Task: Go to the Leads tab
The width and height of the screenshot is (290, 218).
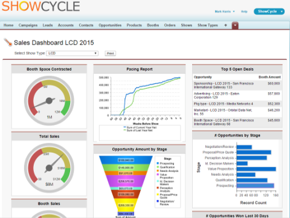Action: point(48,25)
